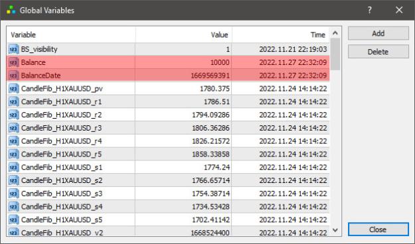This screenshot has height=244, width=415.
Task: Close the Global Variables dialog with Close button
Action: click(x=378, y=229)
